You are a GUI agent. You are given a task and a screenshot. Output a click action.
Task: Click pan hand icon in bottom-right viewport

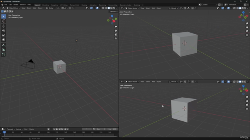pos(247,101)
